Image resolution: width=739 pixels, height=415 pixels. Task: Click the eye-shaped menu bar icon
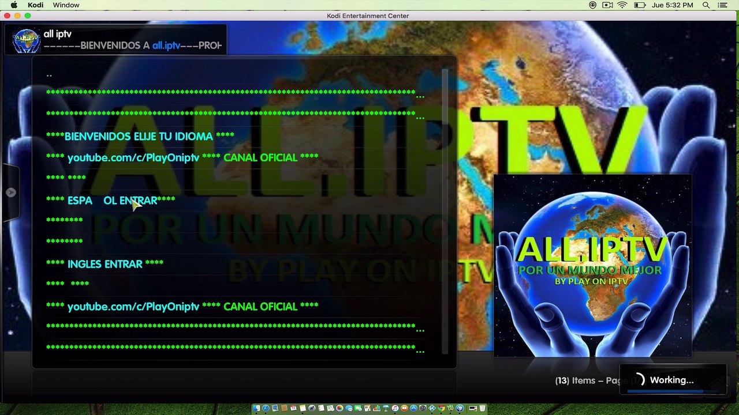[x=592, y=5]
